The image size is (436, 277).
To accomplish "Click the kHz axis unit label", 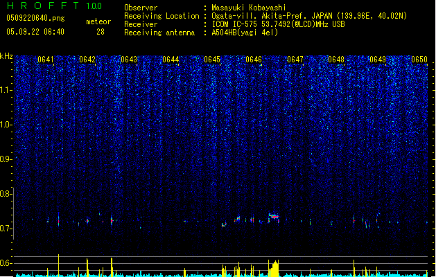I will tap(6, 56).
